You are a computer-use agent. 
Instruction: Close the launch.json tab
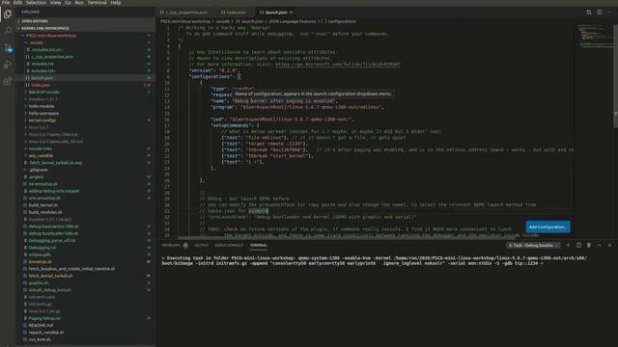tap(291, 13)
